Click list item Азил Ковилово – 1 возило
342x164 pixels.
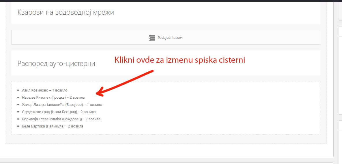(45, 90)
